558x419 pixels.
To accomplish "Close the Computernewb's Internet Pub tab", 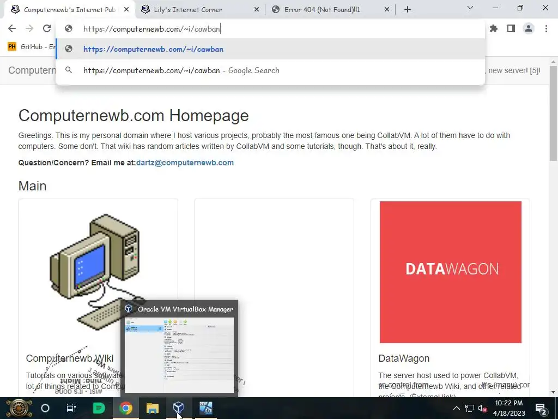I will (126, 10).
